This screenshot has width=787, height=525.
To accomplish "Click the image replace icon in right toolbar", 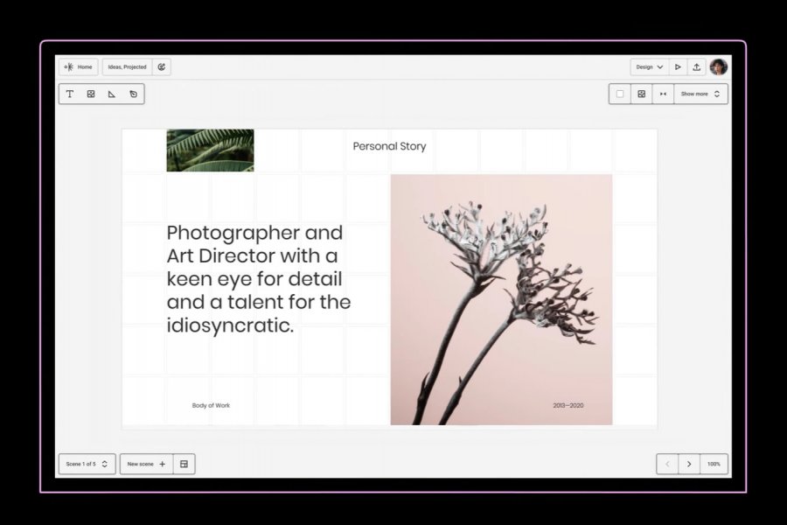I will pyautogui.click(x=642, y=94).
